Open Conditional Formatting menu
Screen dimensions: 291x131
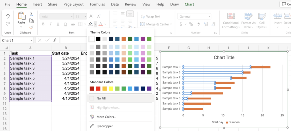(x=231, y=20)
